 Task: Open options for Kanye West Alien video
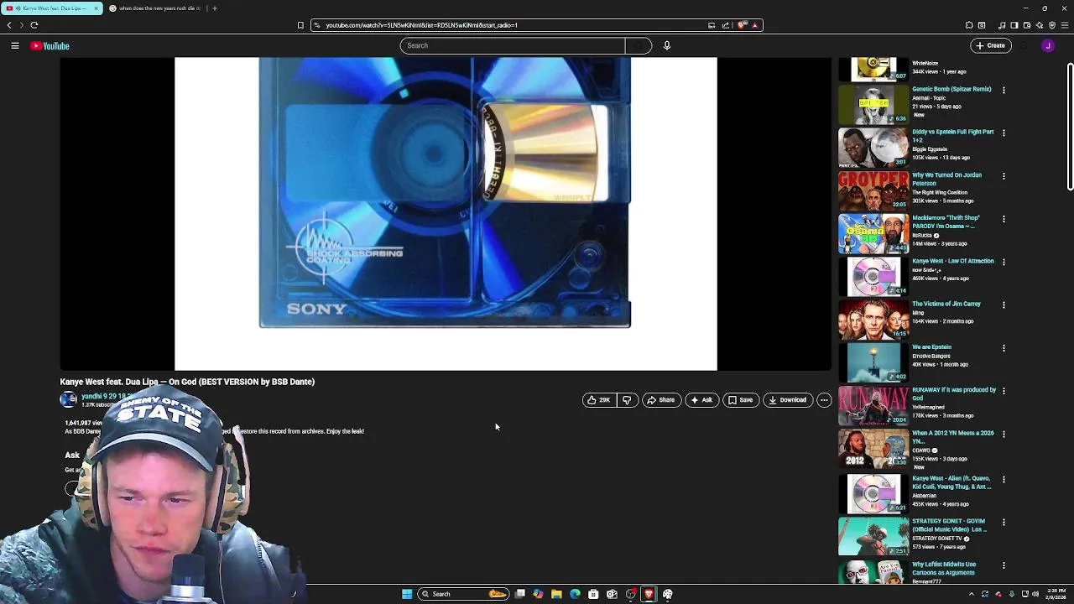point(1004,480)
